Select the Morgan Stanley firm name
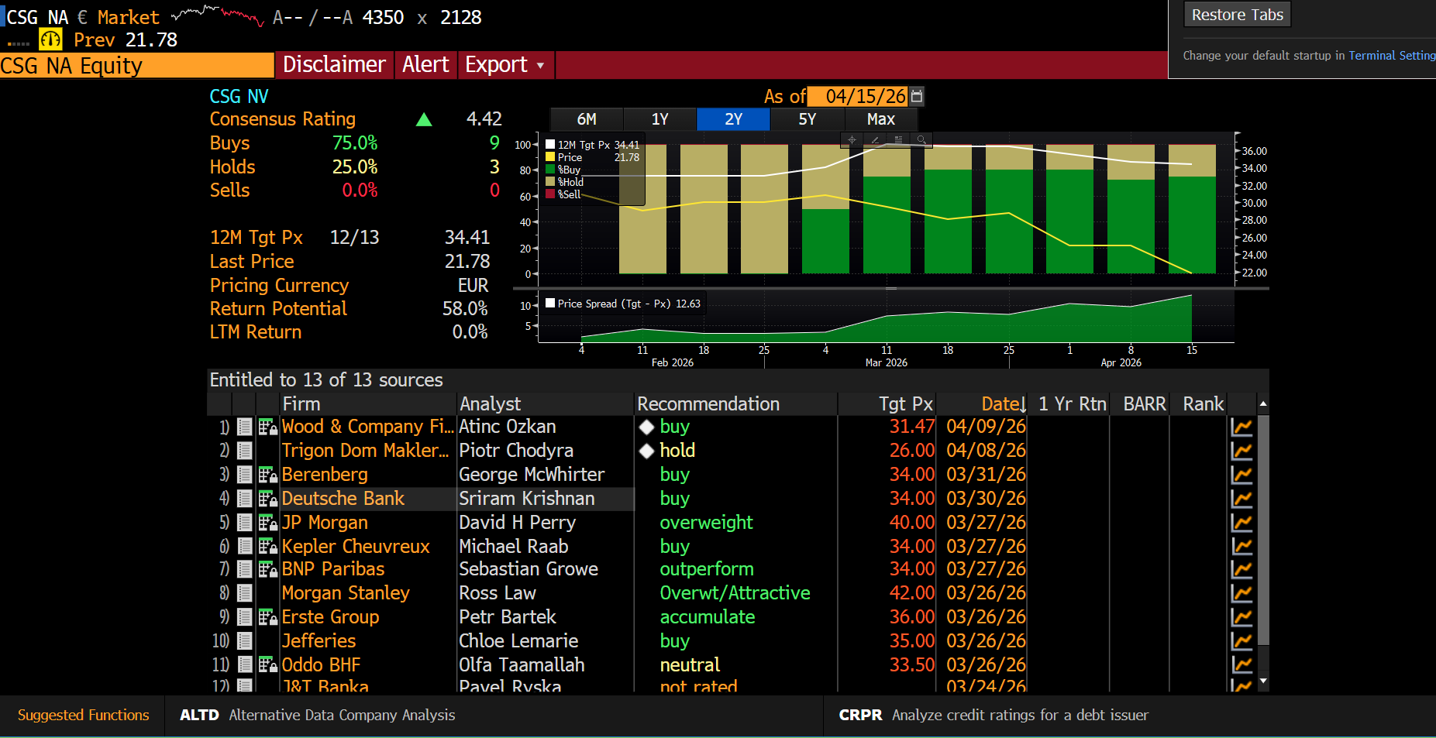This screenshot has width=1436, height=738. pyautogui.click(x=346, y=593)
